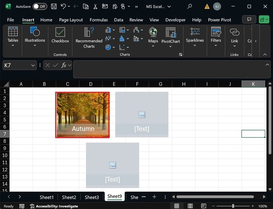Collapse the ribbon with chevron
The width and height of the screenshot is (273, 209).
pos(265,55)
